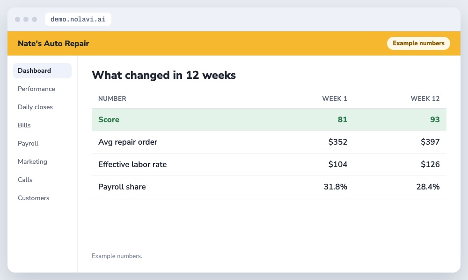Select Bills in the sidebar

coord(24,125)
